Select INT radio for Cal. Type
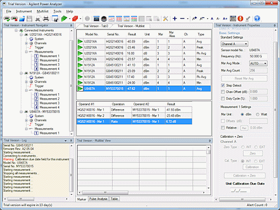This screenshot has height=210, width=280. tap(242, 161)
